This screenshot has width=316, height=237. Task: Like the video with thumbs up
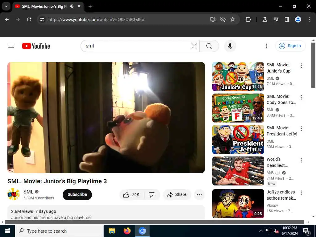(131, 194)
